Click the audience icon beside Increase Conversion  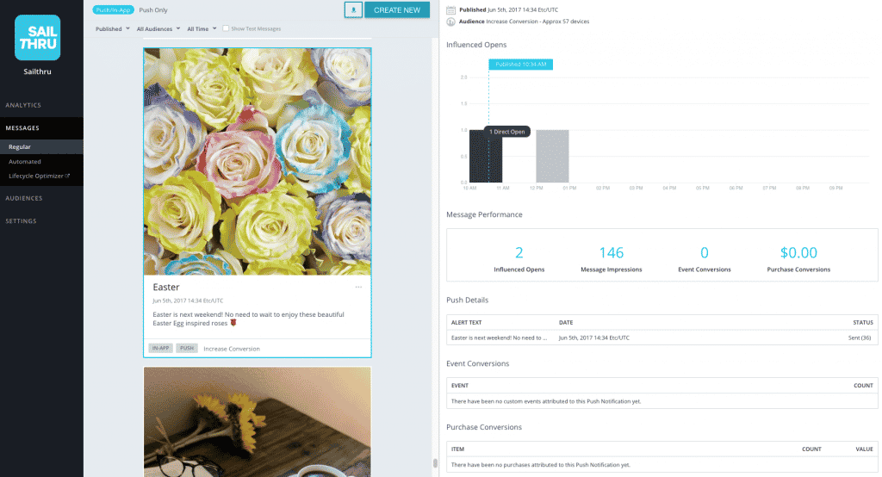pyautogui.click(x=450, y=22)
